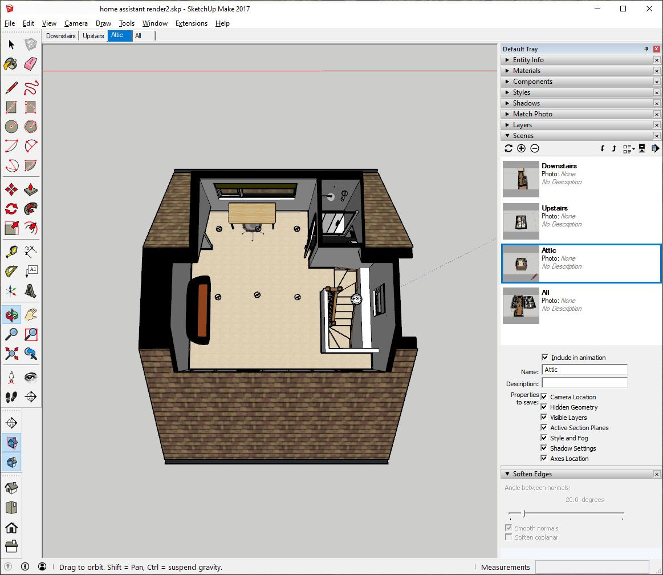Update the current scene with the refresh icon

coord(509,148)
